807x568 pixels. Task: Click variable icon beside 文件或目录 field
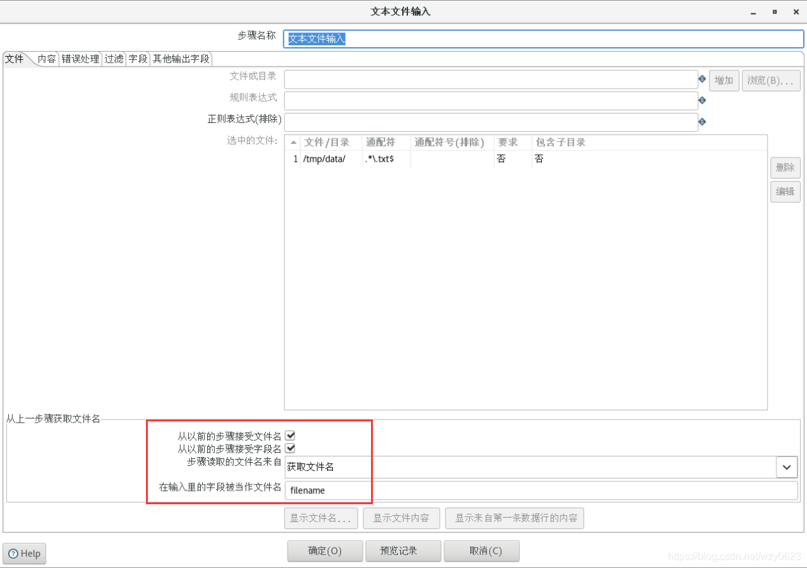702,80
